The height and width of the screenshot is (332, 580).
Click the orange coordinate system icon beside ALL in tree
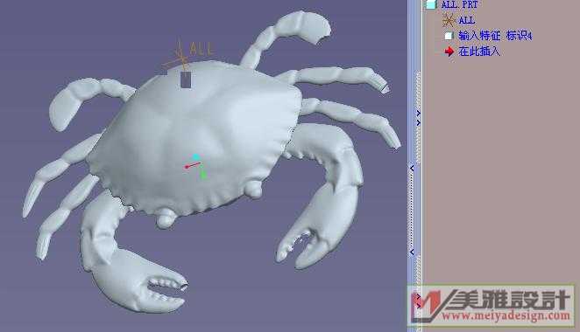pyautogui.click(x=449, y=20)
